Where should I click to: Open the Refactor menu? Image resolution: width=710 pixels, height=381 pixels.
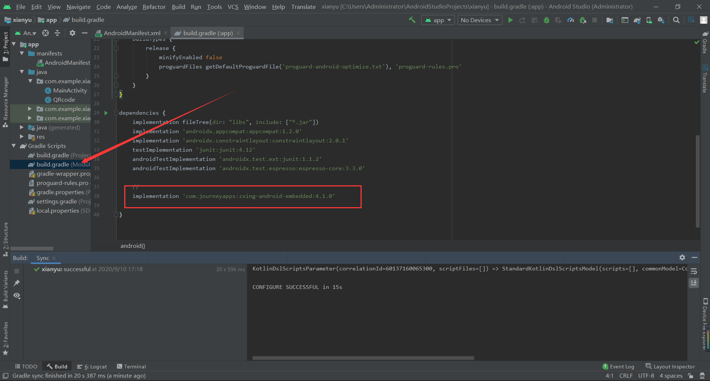point(154,7)
